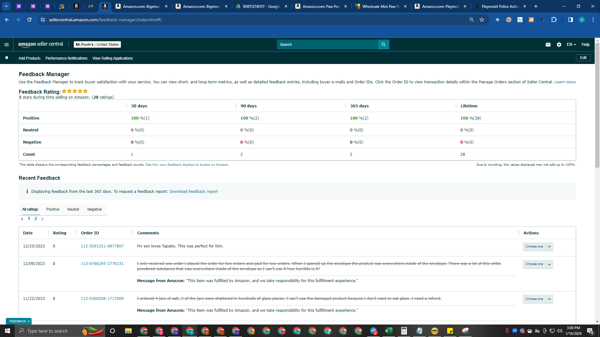The width and height of the screenshot is (600, 337).
Task: Click the amazon seller central logo
Action: tap(41, 44)
